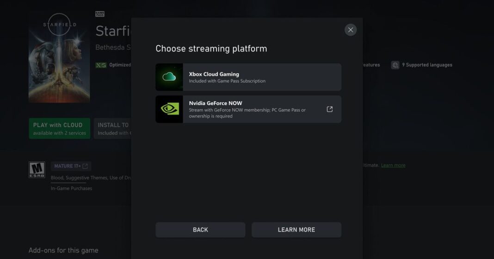Close the Choose streaming platform dialog
The height and width of the screenshot is (259, 494).
[x=351, y=30]
